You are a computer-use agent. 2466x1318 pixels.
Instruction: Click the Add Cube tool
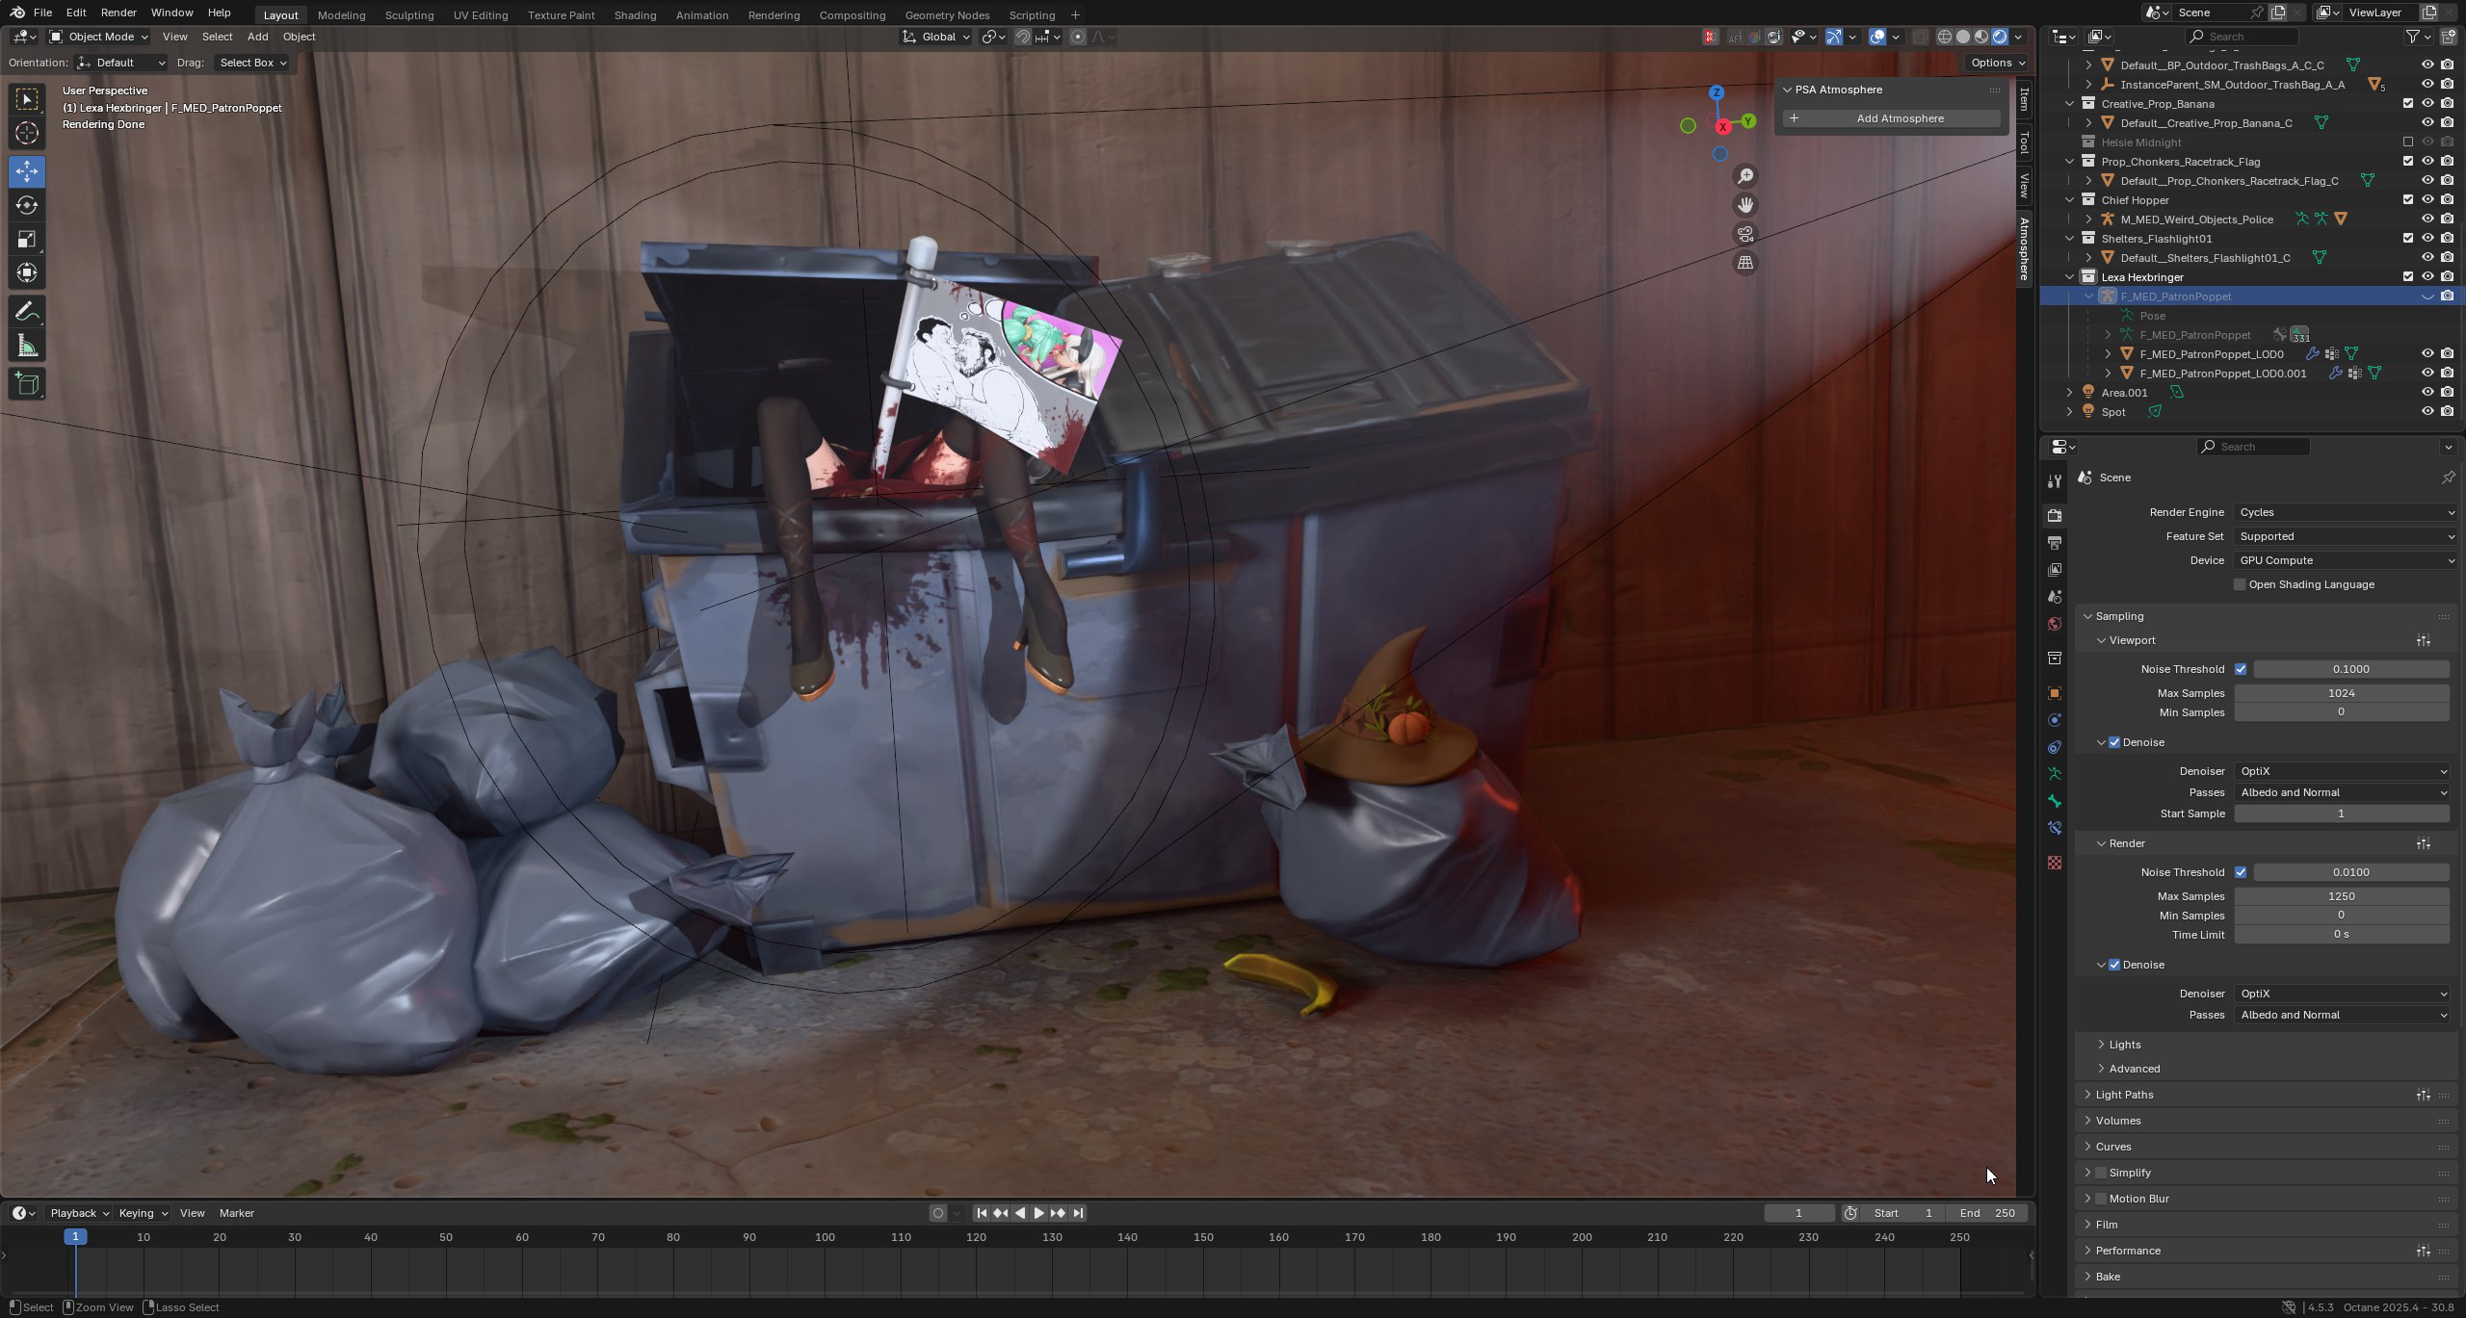[27, 384]
